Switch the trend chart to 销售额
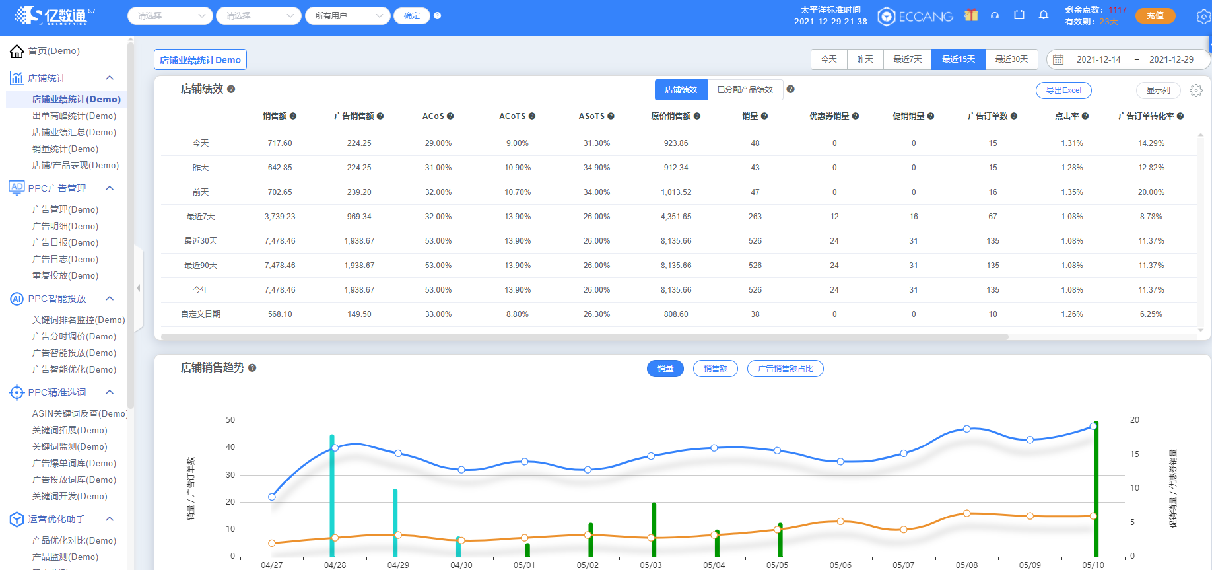The height and width of the screenshot is (570, 1212). (x=716, y=369)
